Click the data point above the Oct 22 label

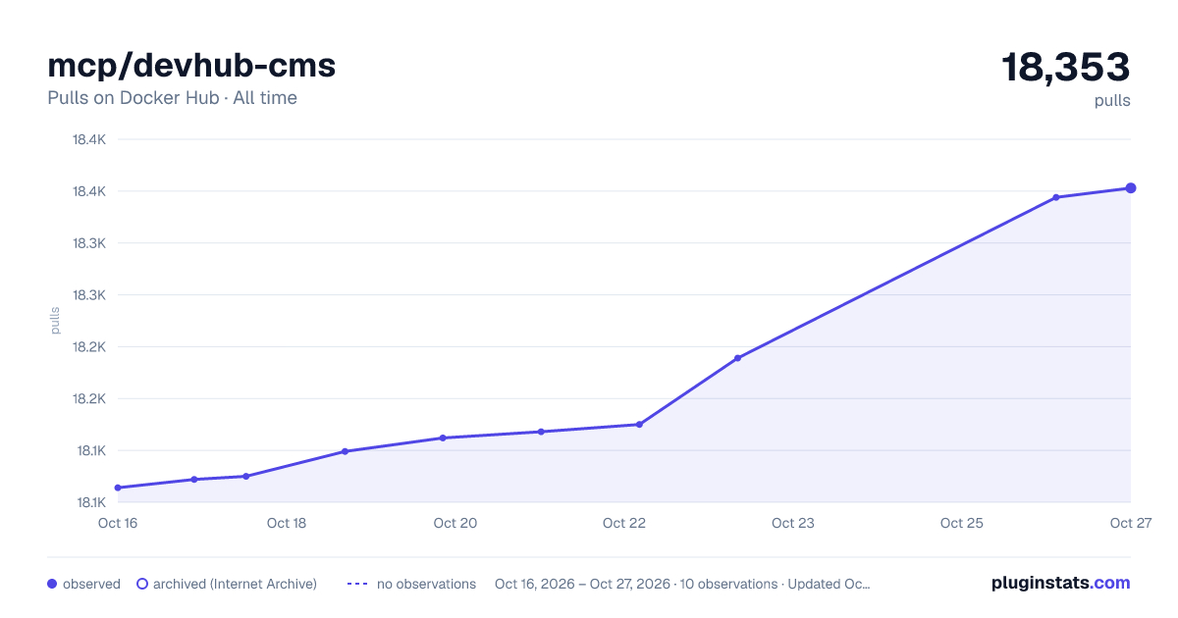(x=639, y=425)
